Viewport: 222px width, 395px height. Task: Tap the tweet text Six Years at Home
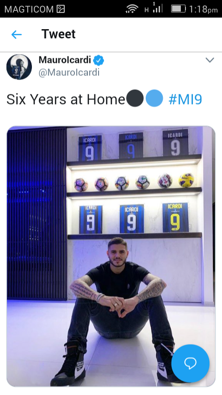point(66,99)
